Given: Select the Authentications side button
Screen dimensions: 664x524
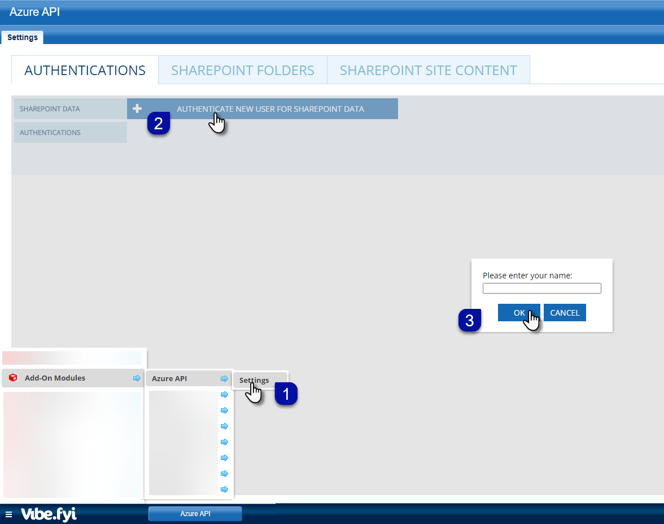Looking at the screenshot, I should (70, 133).
